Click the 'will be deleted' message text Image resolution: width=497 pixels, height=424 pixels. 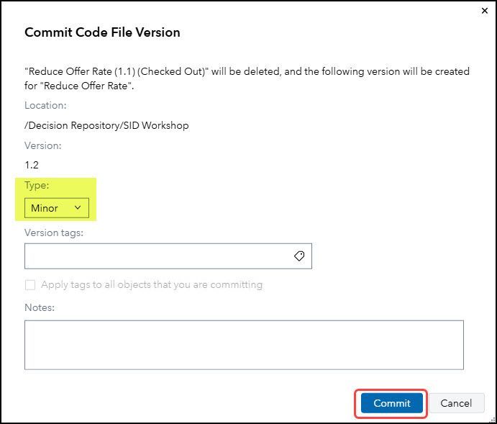click(247, 71)
